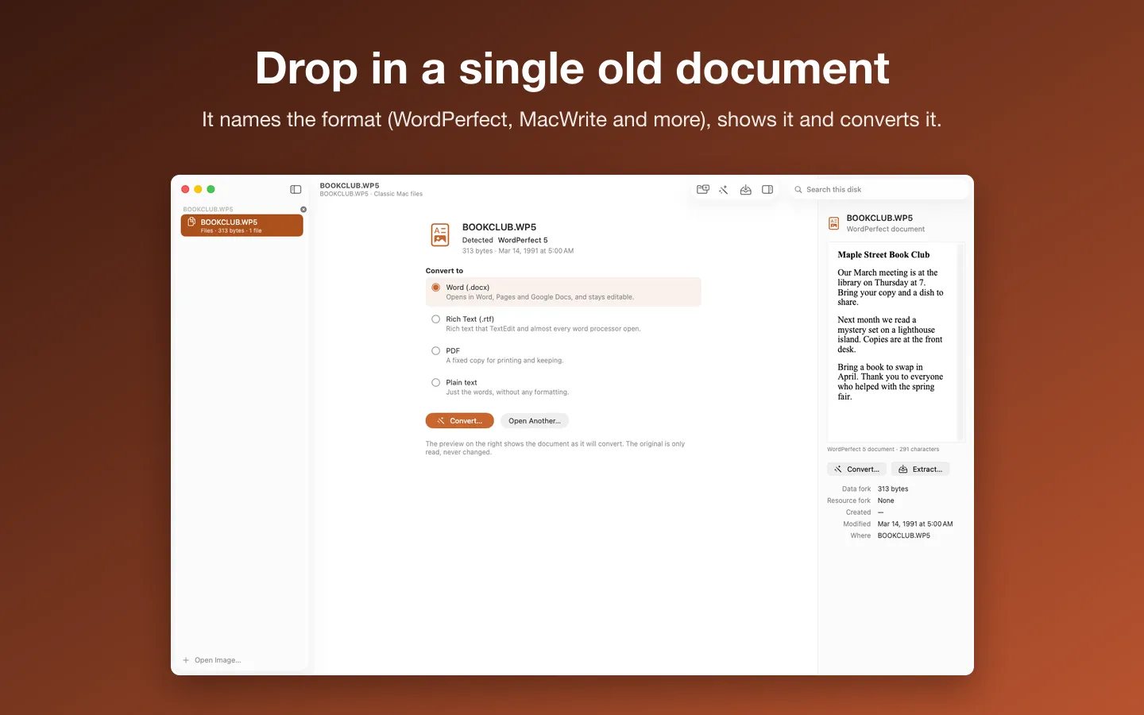Click the green zoom window button

211,189
